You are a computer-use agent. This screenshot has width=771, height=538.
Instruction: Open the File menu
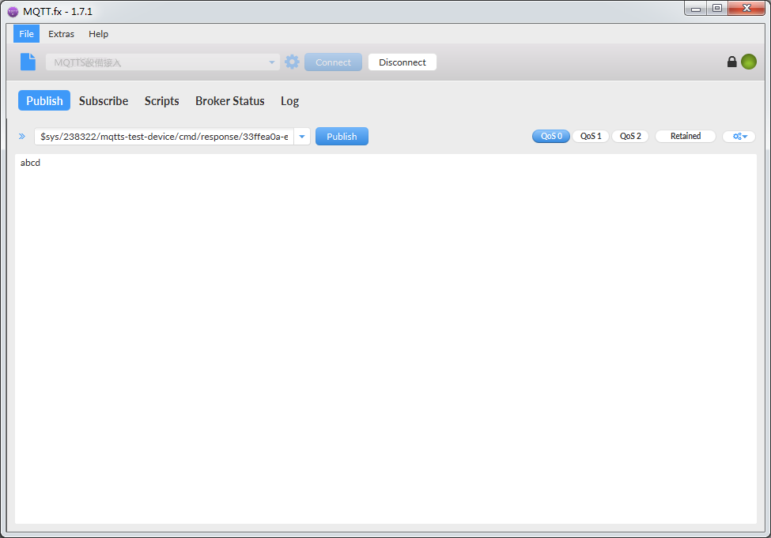tap(27, 34)
